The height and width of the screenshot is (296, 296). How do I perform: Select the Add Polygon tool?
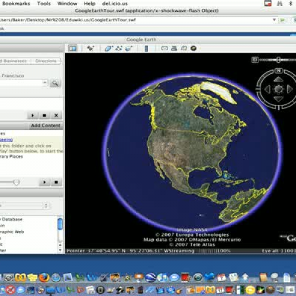109,49
